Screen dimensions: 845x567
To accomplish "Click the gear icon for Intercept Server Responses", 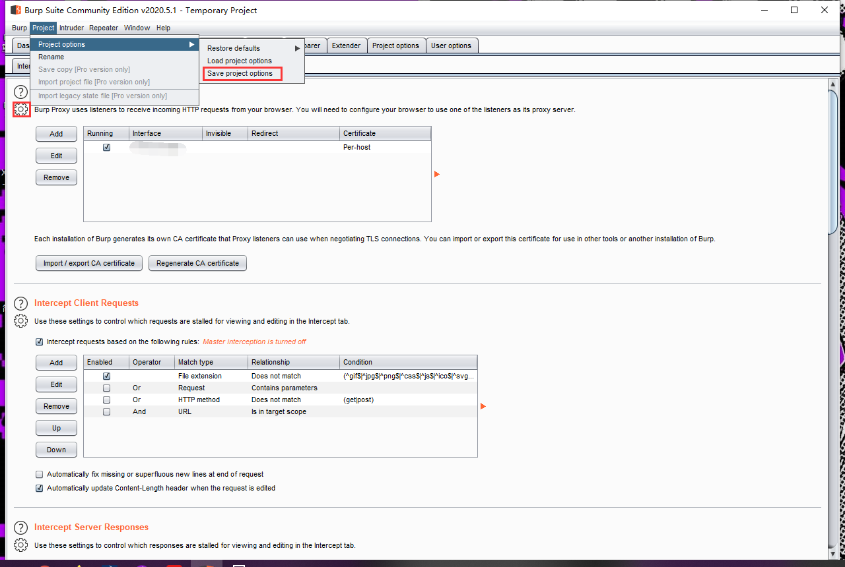I will point(21,545).
